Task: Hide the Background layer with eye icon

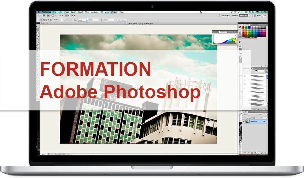Action: (244, 121)
